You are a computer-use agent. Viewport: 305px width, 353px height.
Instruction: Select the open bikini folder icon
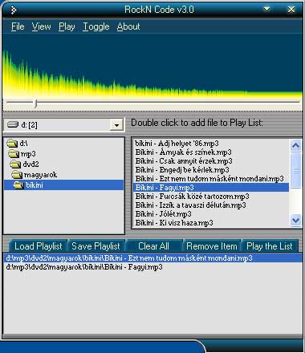(18, 185)
